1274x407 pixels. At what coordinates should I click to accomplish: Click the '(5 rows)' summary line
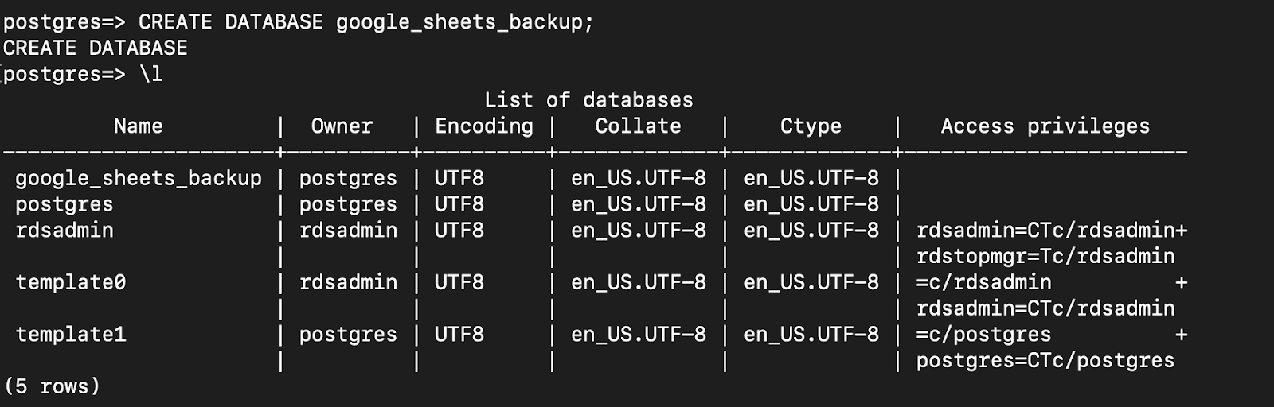pos(52,387)
